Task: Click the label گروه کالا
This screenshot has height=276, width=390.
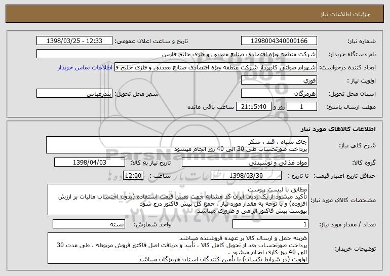Action: (364, 163)
